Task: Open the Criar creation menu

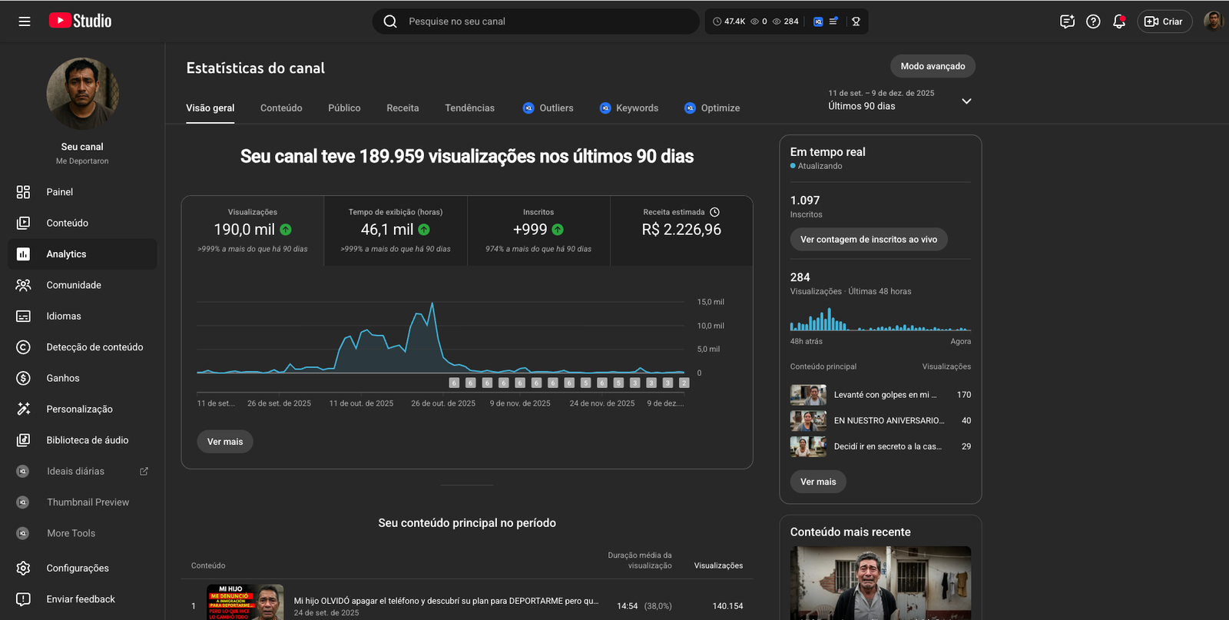Action: point(1164,22)
